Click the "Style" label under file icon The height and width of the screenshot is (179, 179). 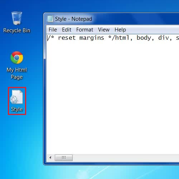pos(17,109)
